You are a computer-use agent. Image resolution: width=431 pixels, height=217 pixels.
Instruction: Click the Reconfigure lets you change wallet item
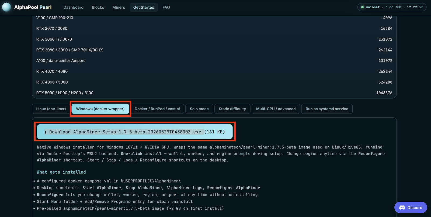[x=147, y=195]
